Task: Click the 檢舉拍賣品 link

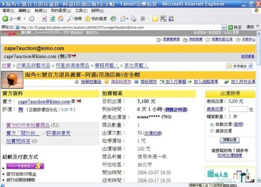Action: click(91, 82)
